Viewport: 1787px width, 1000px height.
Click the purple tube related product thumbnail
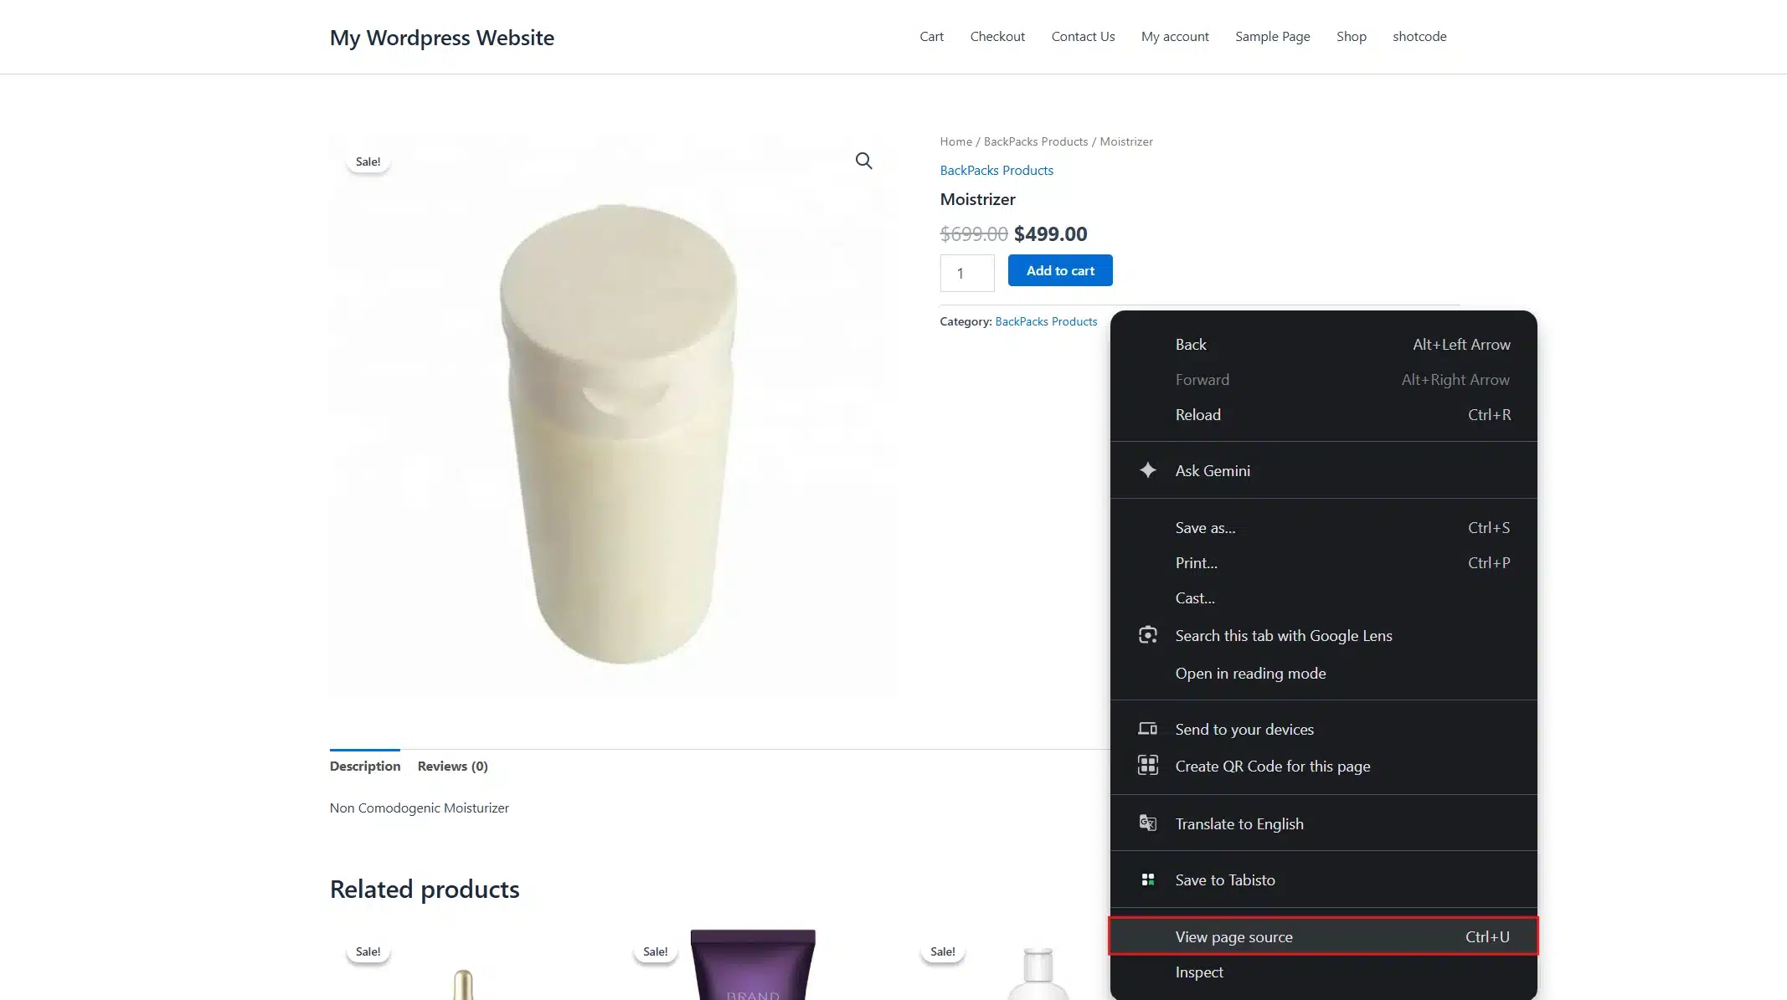pos(753,965)
